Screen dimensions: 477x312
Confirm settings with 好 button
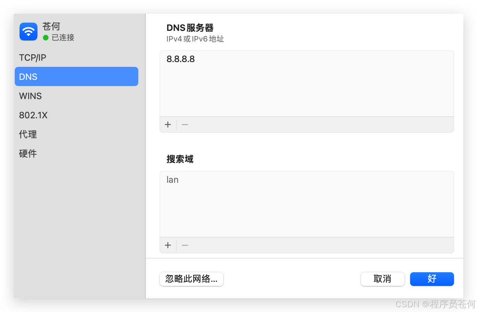coord(432,279)
